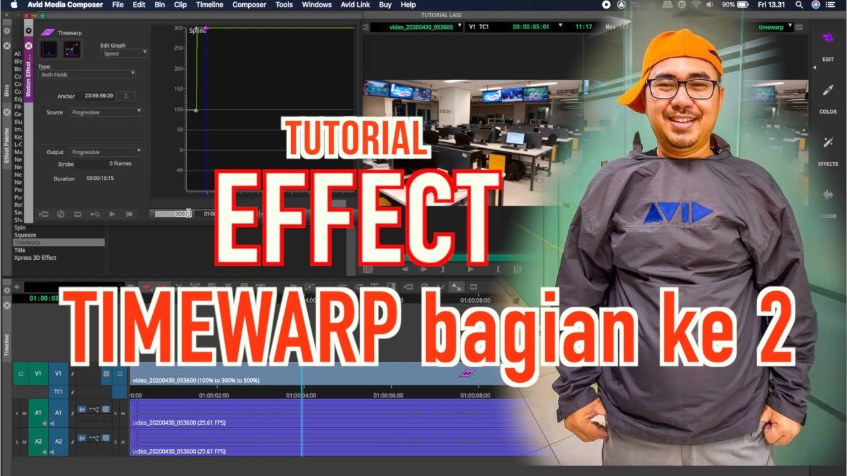Open the Timeline menu
The height and width of the screenshot is (476, 847).
pos(209,5)
